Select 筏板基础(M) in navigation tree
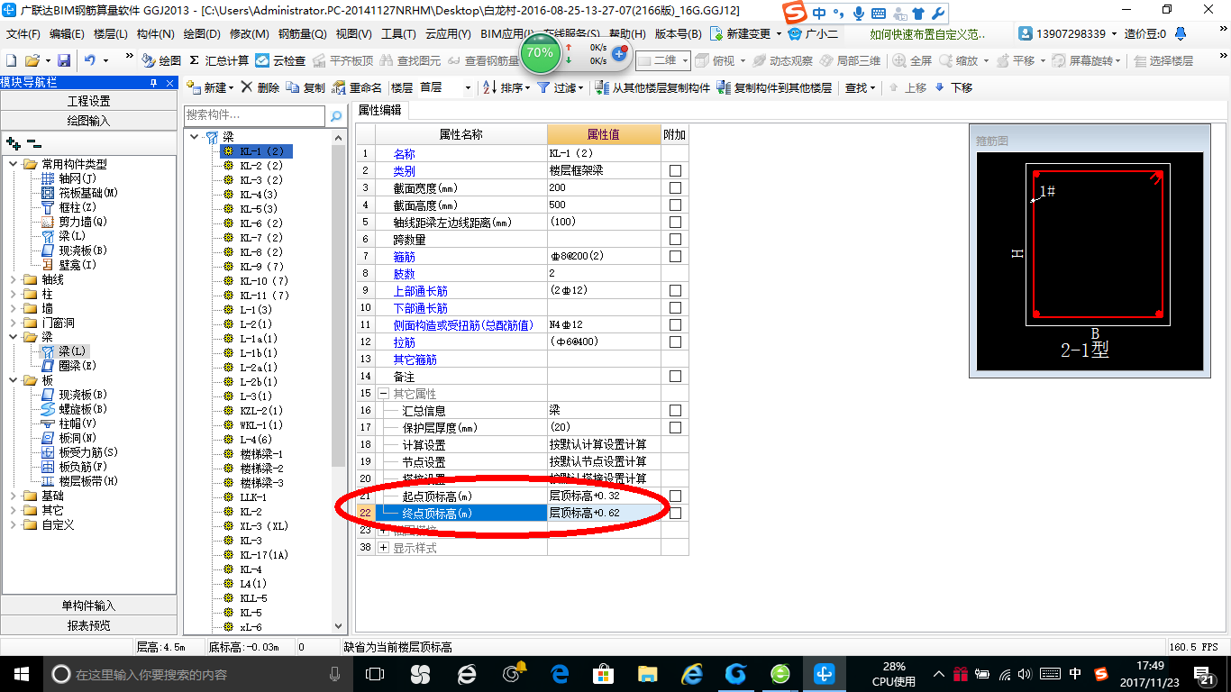 pyautogui.click(x=79, y=193)
